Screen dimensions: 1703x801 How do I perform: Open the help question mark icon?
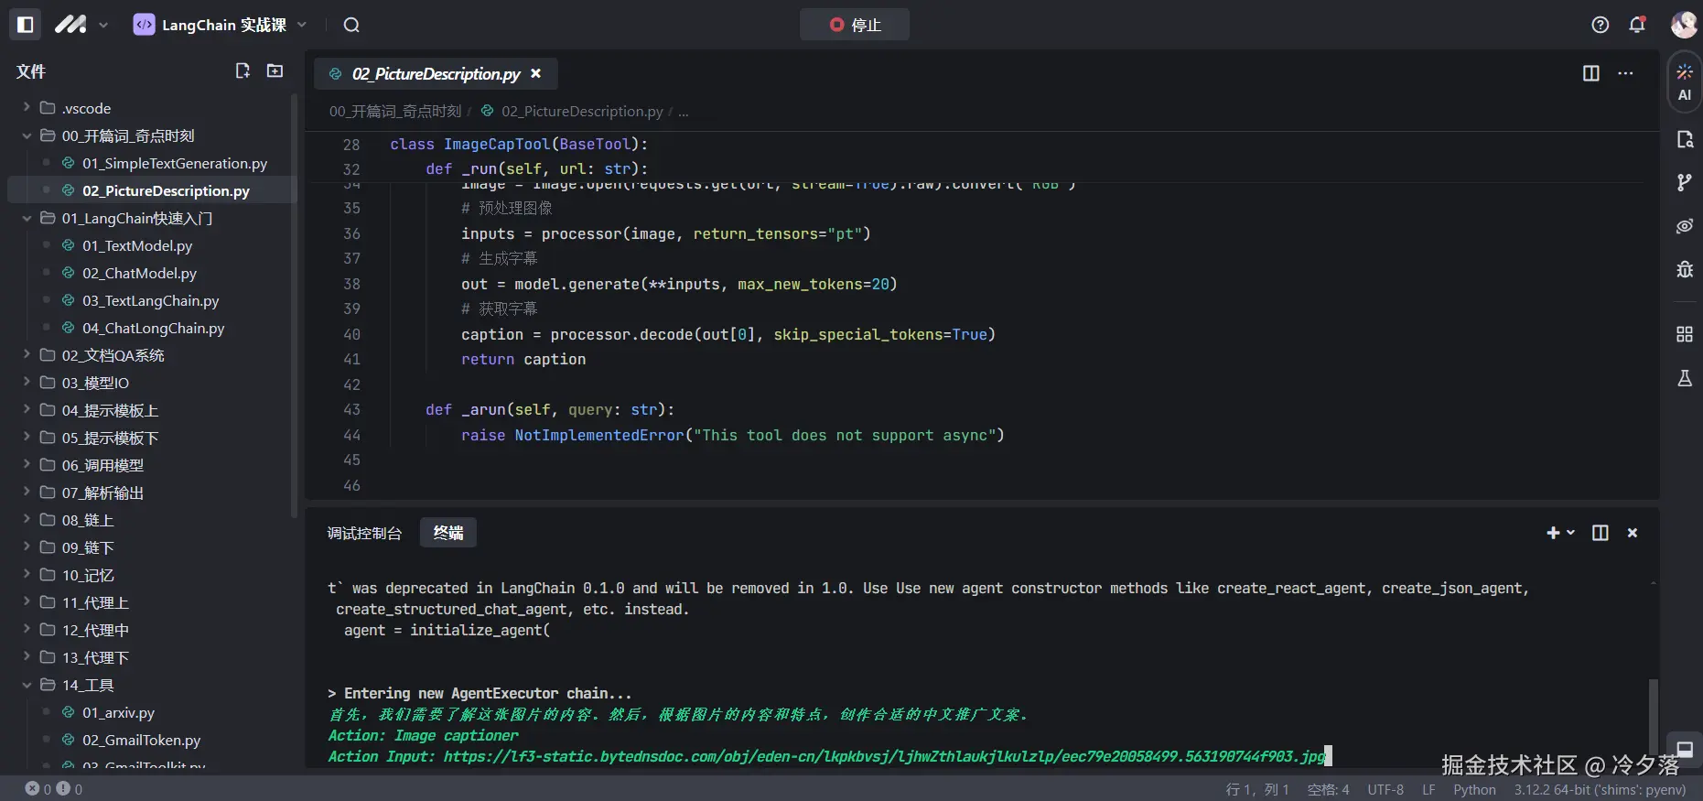[1600, 25]
